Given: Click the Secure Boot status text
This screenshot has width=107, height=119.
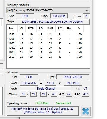Looking at the screenshot, I should point(64,103).
